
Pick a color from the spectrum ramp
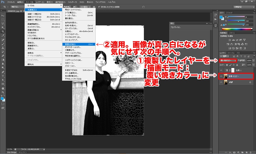tap(237, 29)
